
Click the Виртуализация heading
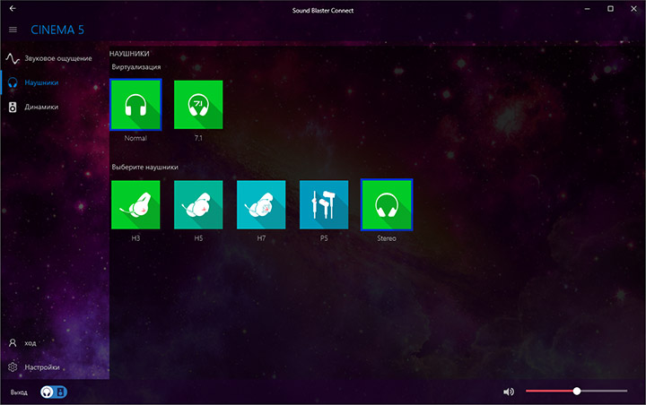click(x=136, y=67)
